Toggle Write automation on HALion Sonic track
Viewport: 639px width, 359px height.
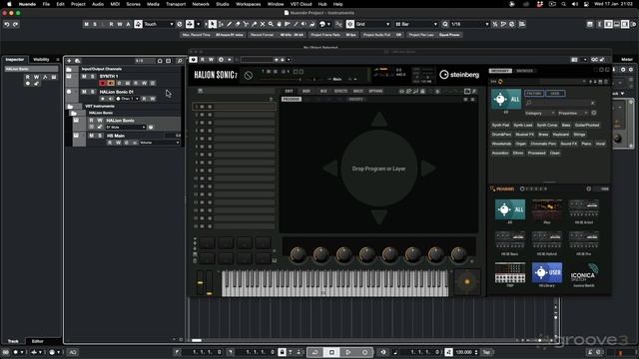[x=100, y=121]
